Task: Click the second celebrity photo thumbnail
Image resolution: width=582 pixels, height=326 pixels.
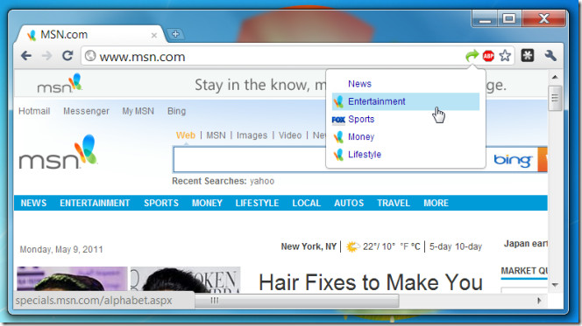Action: (x=185, y=279)
